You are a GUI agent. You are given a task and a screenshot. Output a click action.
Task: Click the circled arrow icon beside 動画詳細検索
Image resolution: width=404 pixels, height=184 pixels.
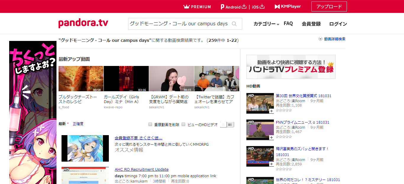[320, 39]
